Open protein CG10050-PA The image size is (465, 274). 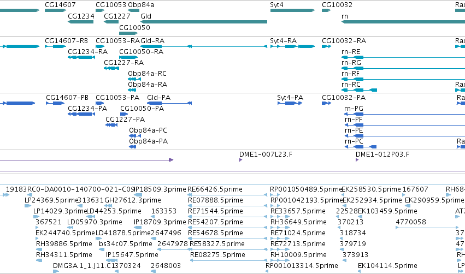pyautogui.click(x=124, y=114)
